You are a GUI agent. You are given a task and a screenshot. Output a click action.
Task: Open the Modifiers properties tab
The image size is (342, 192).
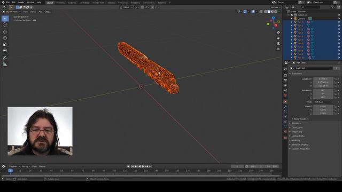click(x=285, y=107)
